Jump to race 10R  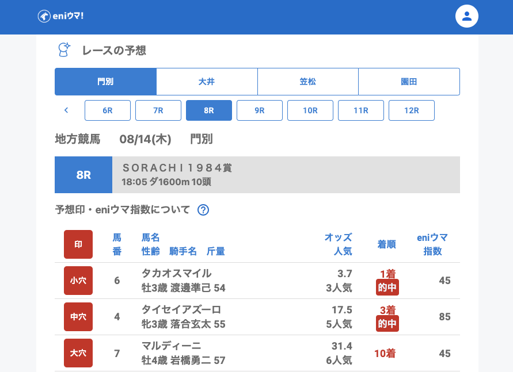(x=310, y=110)
